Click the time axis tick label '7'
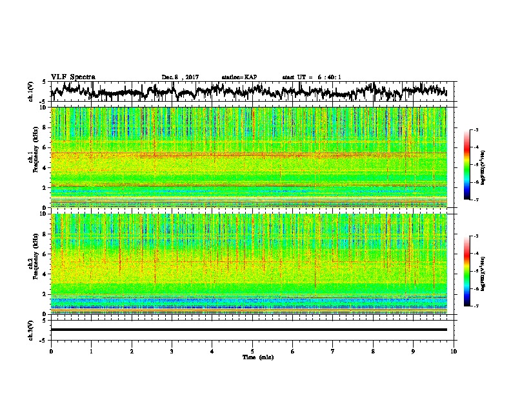The height and width of the screenshot is (394, 511). click(x=333, y=352)
